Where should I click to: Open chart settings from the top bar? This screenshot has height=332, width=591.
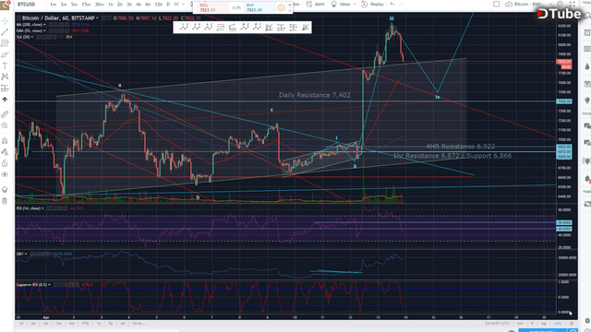tap(561, 4)
